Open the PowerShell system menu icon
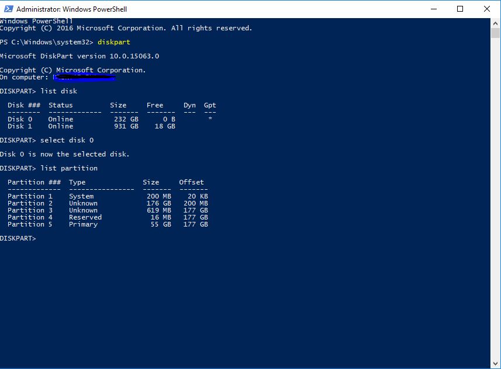Image resolution: width=501 pixels, height=369 pixels. [8, 9]
